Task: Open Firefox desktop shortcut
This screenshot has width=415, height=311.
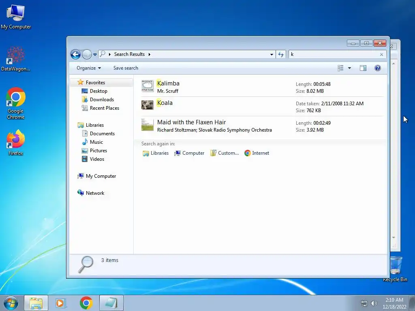Action: pos(16,143)
